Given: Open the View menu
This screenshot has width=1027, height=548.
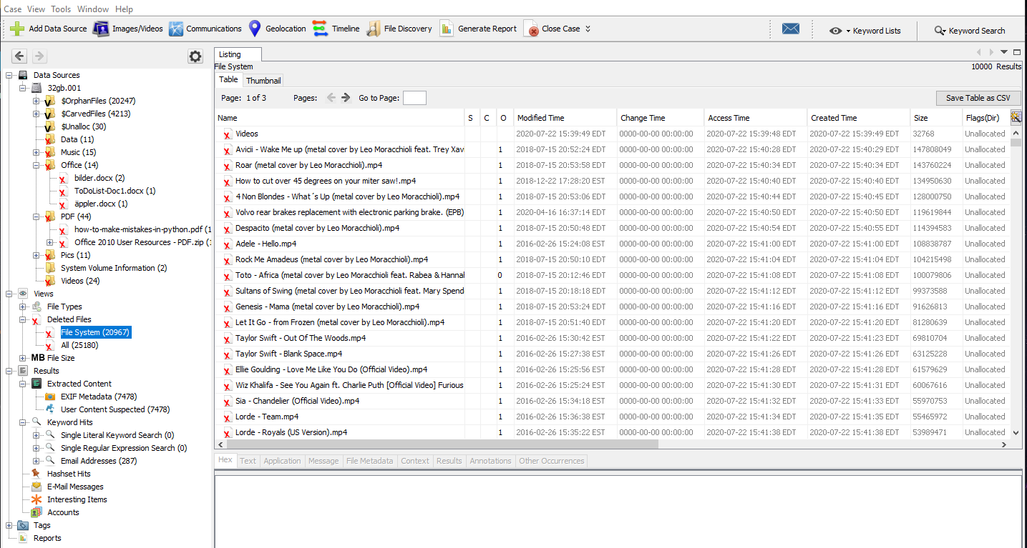Looking at the screenshot, I should click(36, 9).
